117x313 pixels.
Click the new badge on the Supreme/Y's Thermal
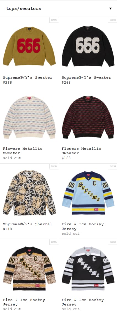click(54, 166)
